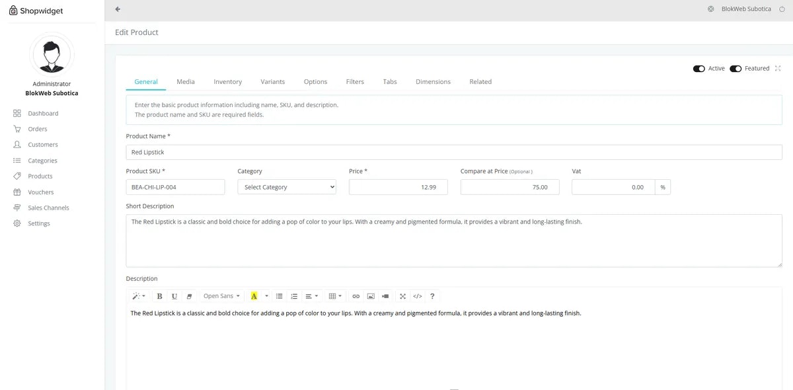This screenshot has width=793, height=390.
Task: Turn off the Featured toggle
Action: pos(736,68)
